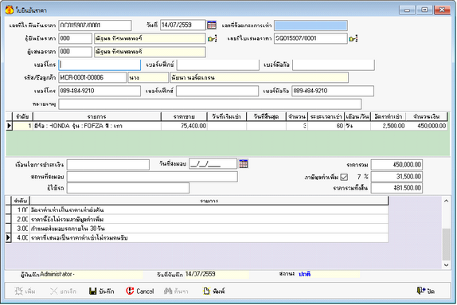
Task: Click the focused empty phone number field
Action: (x=100, y=65)
